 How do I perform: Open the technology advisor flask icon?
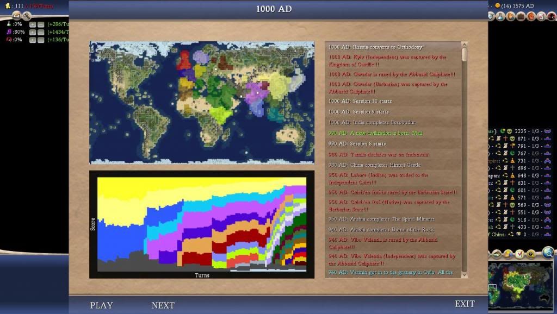(501, 16)
